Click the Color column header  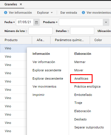click(x=100, y=40)
